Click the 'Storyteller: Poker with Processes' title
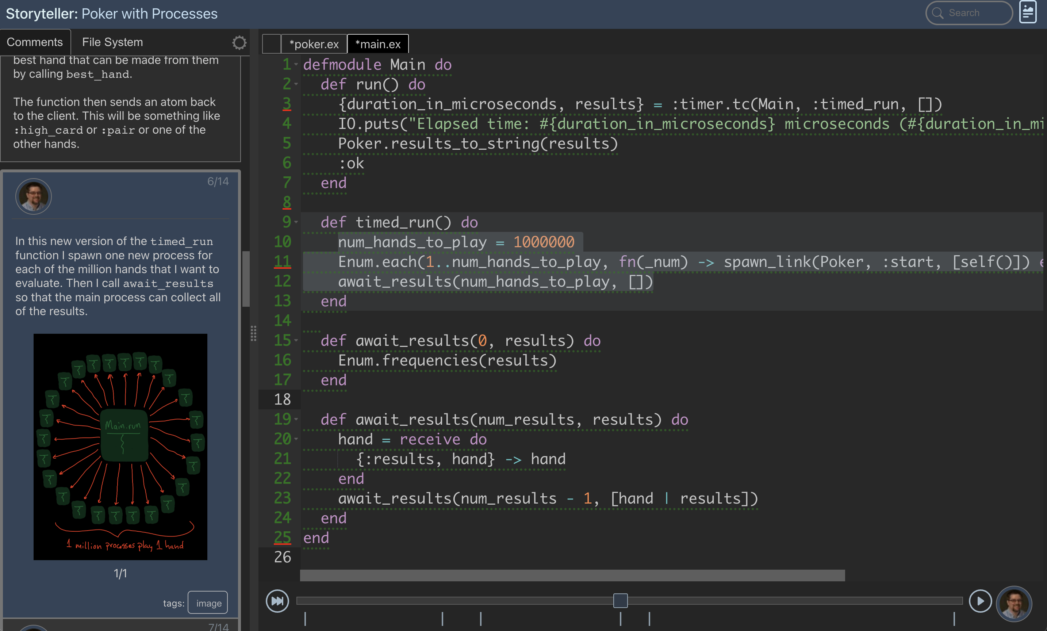Viewport: 1047px width, 631px height. 111,14
